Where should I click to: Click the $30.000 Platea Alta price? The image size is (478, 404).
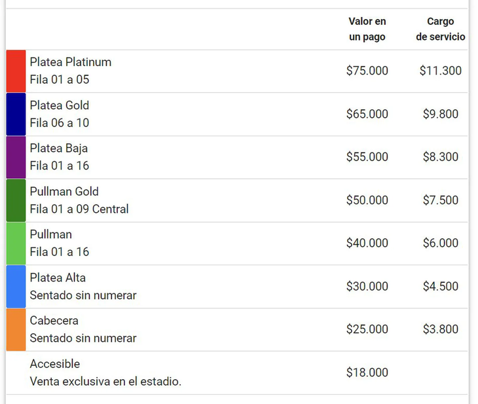tap(367, 286)
